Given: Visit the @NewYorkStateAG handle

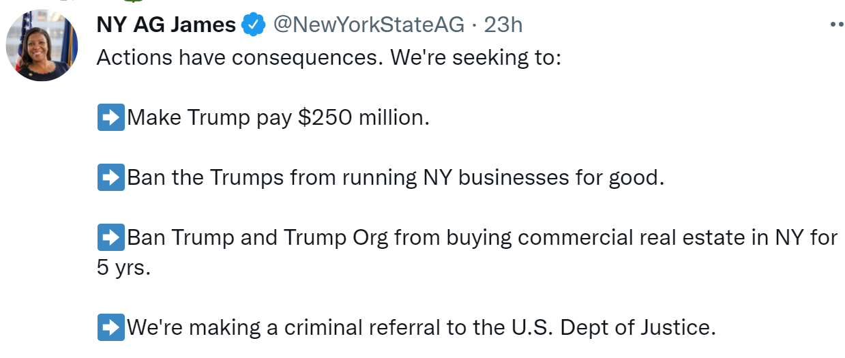Looking at the screenshot, I should click(x=368, y=25).
